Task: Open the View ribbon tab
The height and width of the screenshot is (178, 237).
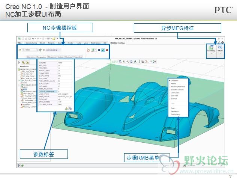Action: [86, 43]
